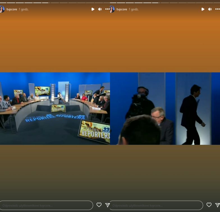The height and width of the screenshot is (212, 220).
Task: Focus the reply field on the right story
Action: [x=156, y=205]
